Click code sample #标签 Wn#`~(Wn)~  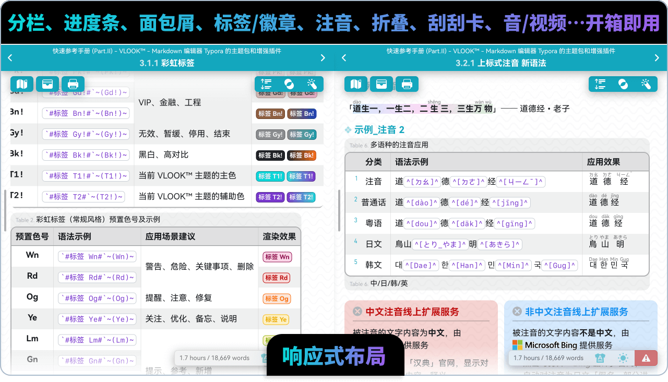pyautogui.click(x=97, y=257)
